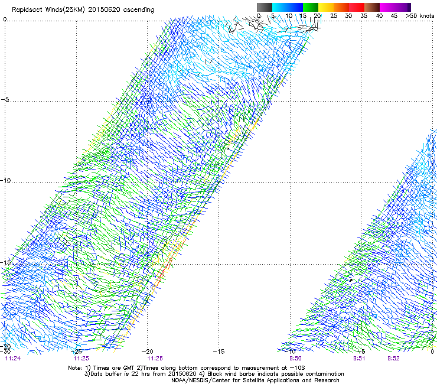
Task: Click the 'Data buffer is 22 hrs' note line
Action: pyautogui.click(x=214, y=374)
